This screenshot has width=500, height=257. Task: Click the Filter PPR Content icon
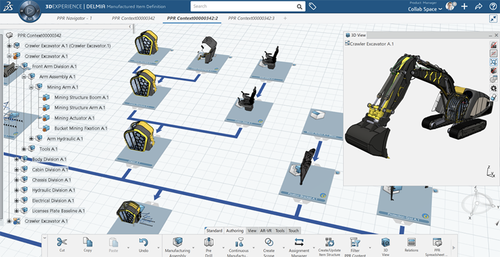tap(355, 242)
